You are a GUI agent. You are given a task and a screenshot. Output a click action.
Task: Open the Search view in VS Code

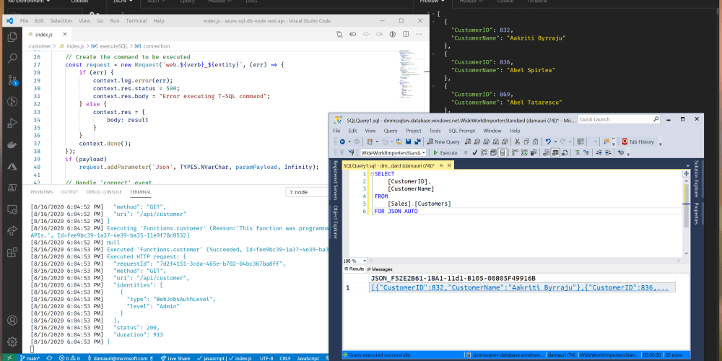click(x=12, y=58)
